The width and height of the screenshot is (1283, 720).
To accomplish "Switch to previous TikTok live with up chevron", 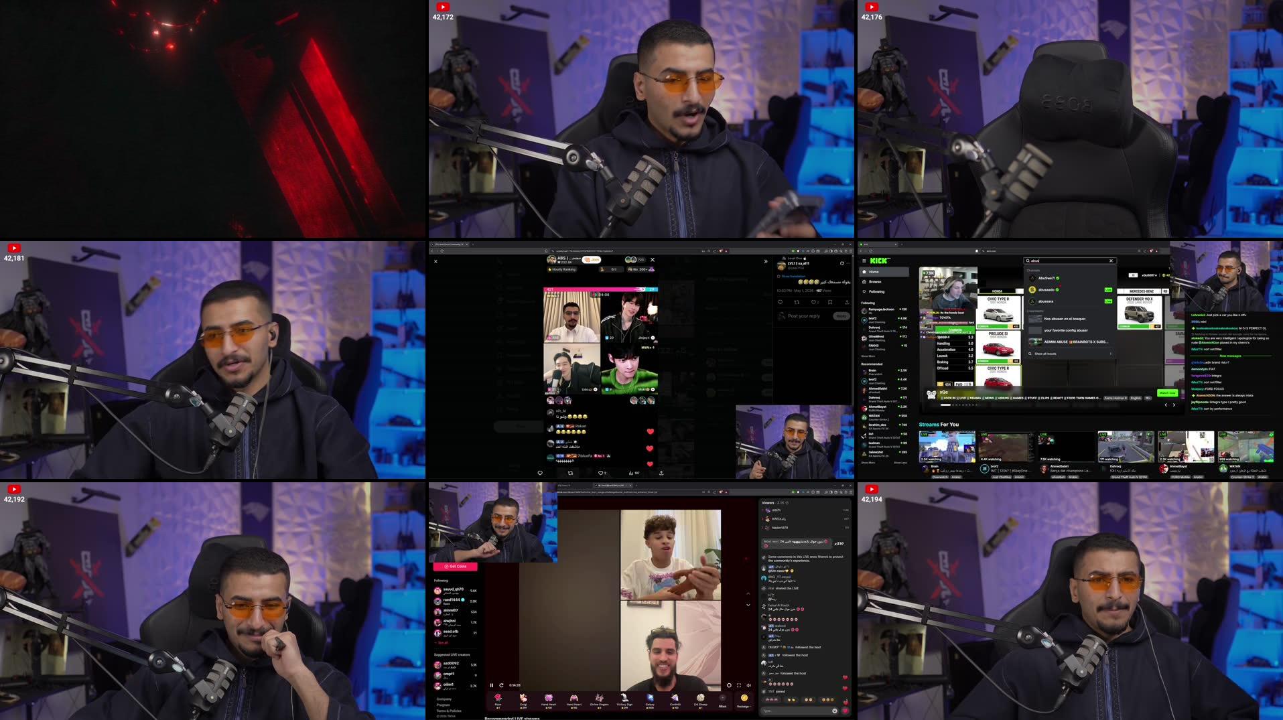I will point(748,593).
